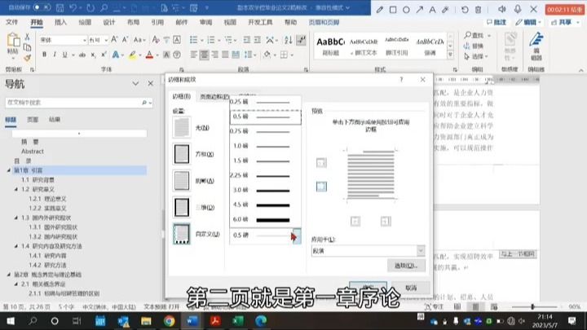
Task: Collapse the Chapter 1 heading in navigation
Action: [x=9, y=170]
